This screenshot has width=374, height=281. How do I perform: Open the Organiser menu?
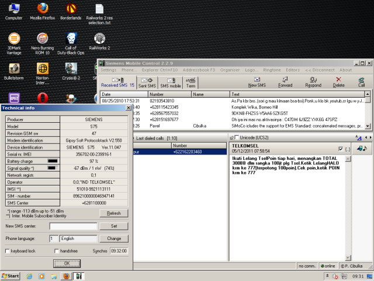coord(230,70)
